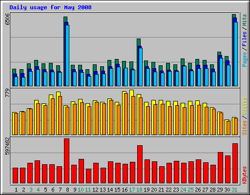The image size is (250, 195).
Task: Click green day 25 axis label
Action: (190, 190)
